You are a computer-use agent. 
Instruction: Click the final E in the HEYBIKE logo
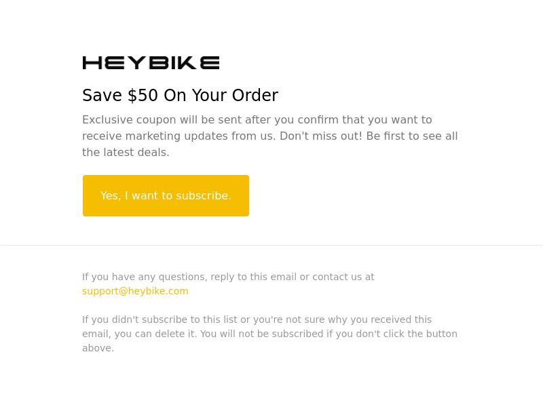coord(210,62)
